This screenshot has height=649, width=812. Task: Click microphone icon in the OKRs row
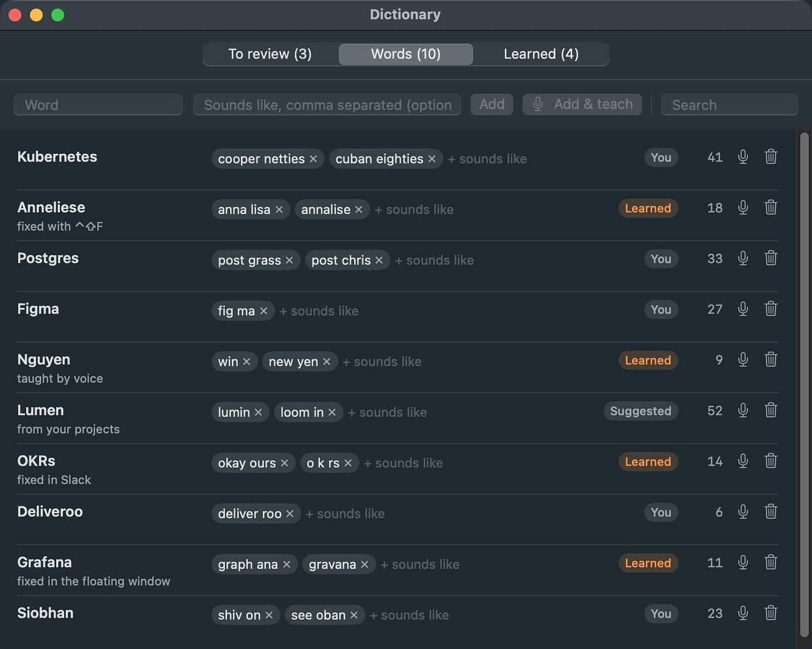[743, 461]
